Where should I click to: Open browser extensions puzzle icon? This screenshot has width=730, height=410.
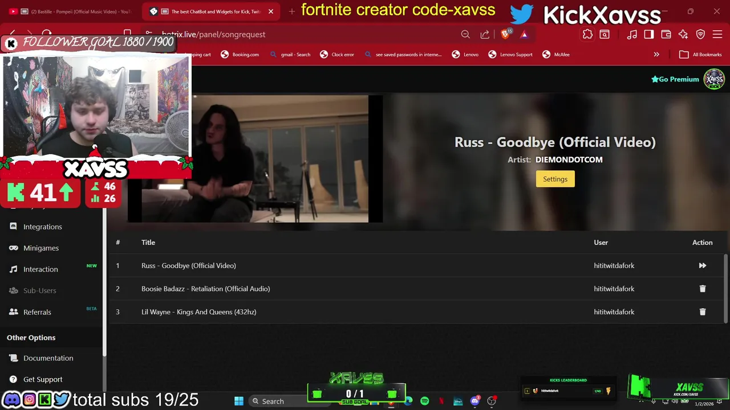[587, 34]
